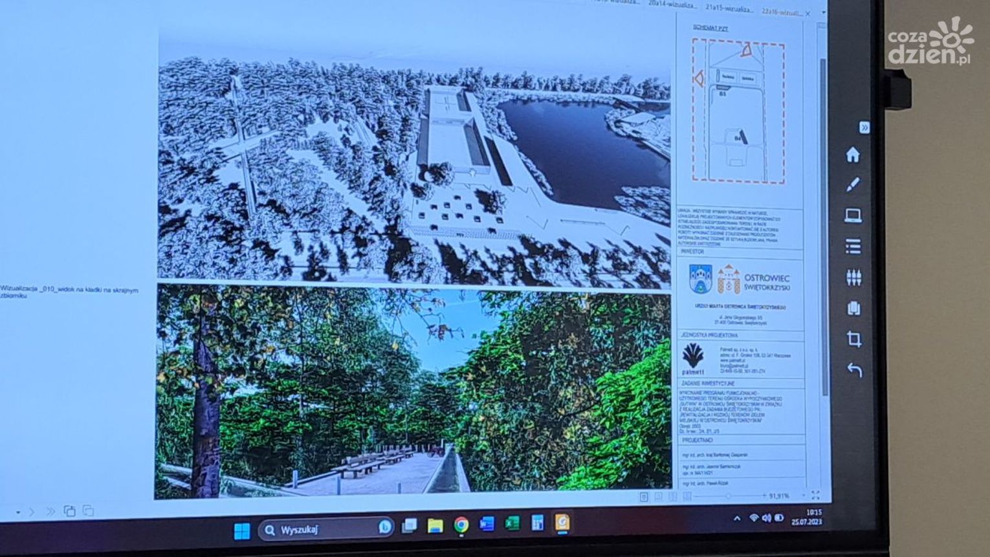
Task: Click the crop screenshot tool
Action: [854, 339]
